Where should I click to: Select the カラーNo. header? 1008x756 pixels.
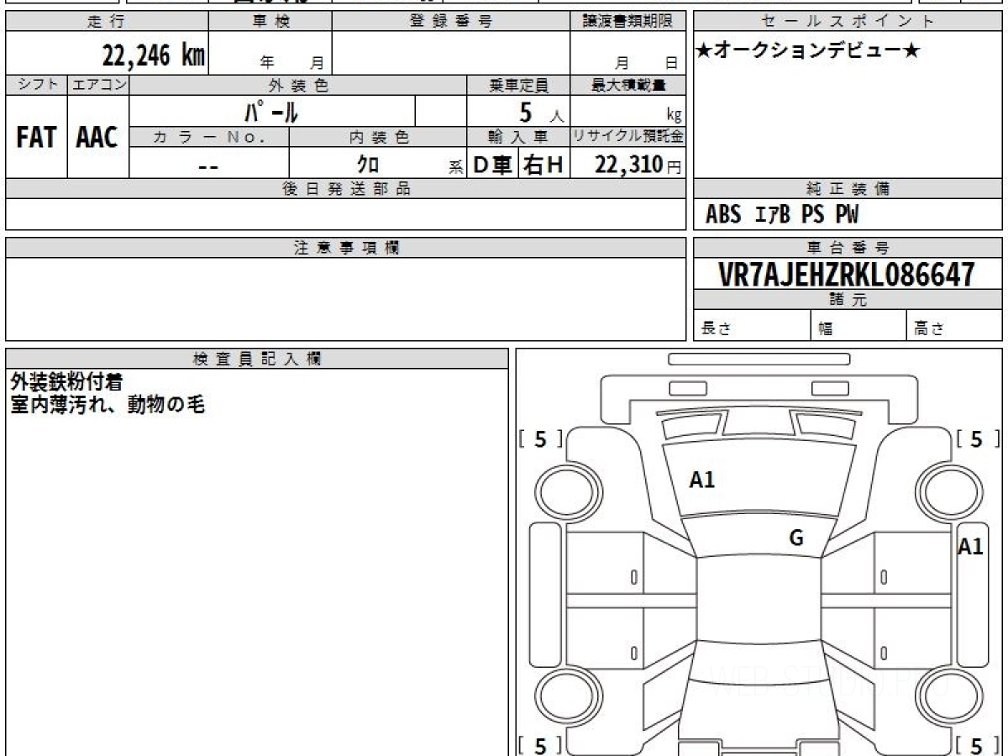tap(209, 137)
